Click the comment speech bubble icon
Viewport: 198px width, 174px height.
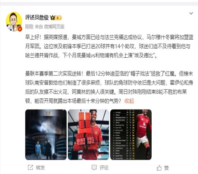tap(94, 168)
